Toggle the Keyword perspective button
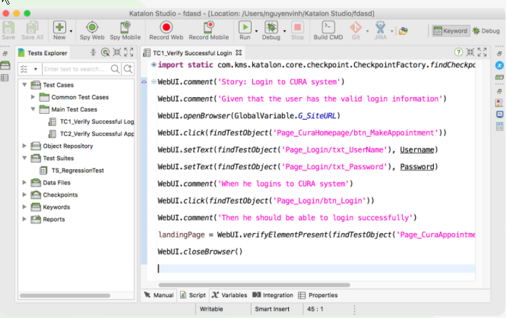506x318 pixels. point(450,30)
